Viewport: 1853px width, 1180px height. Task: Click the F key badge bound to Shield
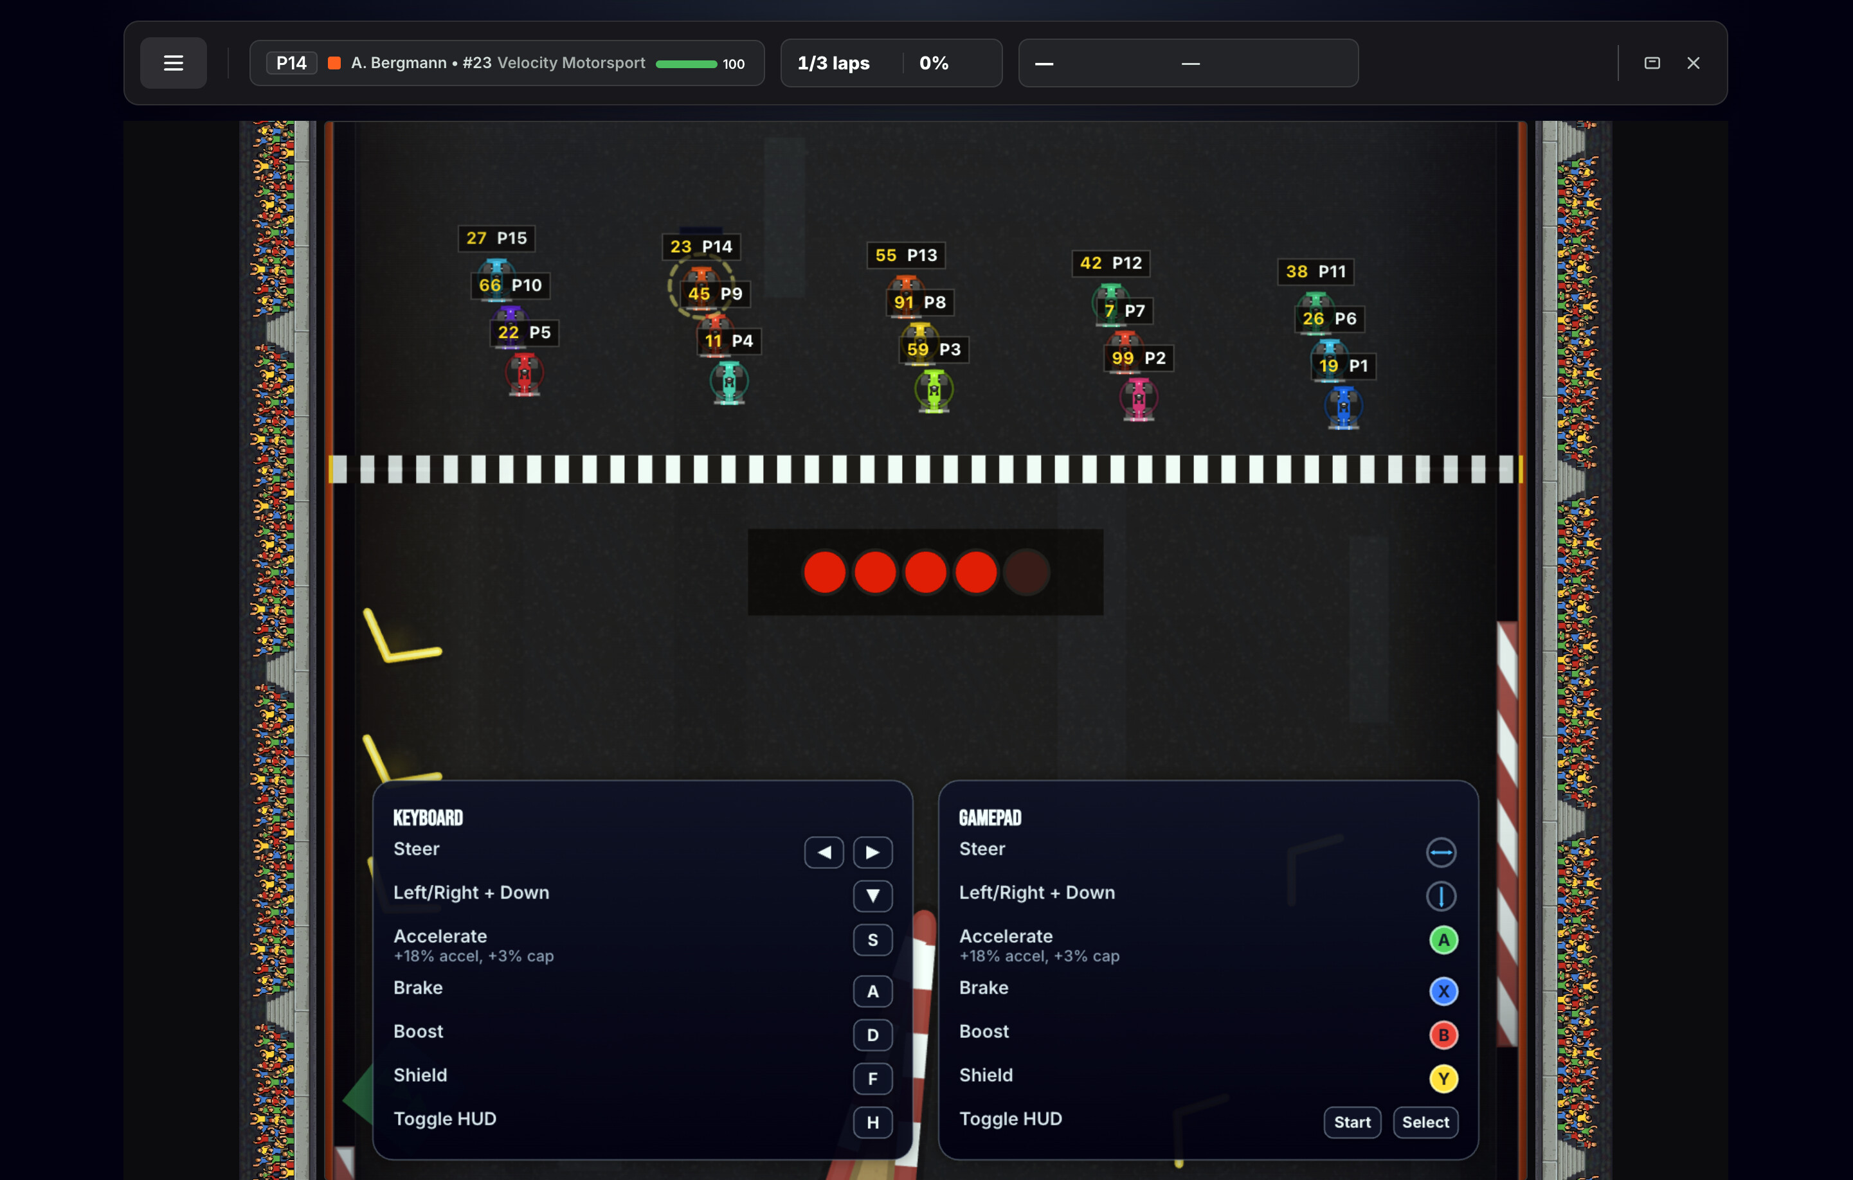[872, 1078]
